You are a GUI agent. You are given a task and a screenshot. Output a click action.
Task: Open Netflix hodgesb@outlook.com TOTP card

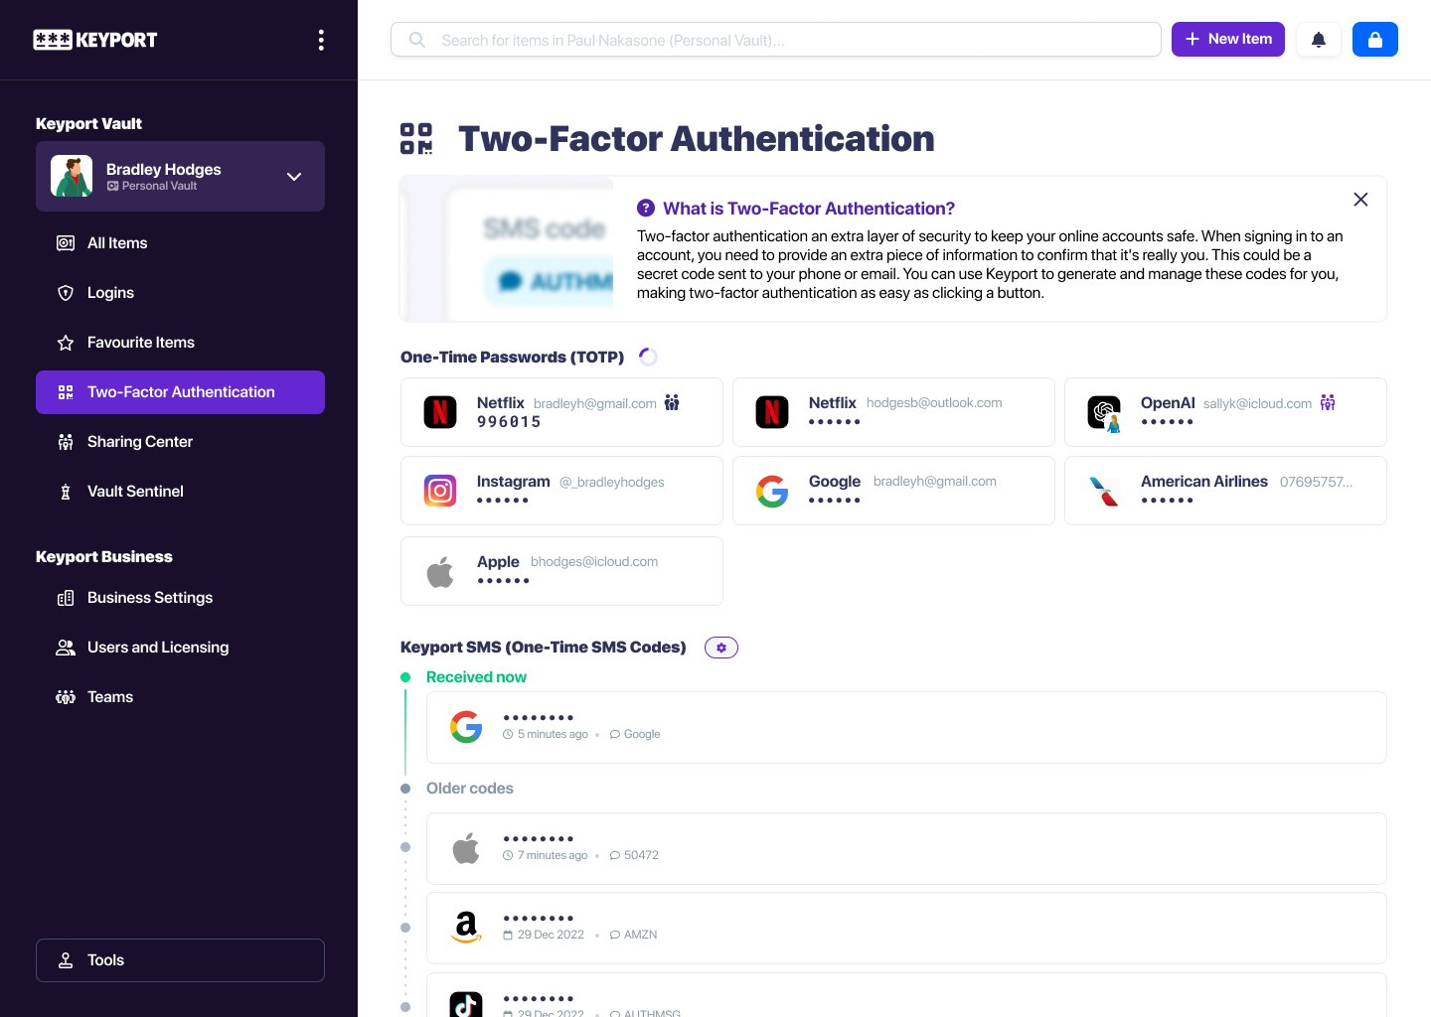pos(893,412)
